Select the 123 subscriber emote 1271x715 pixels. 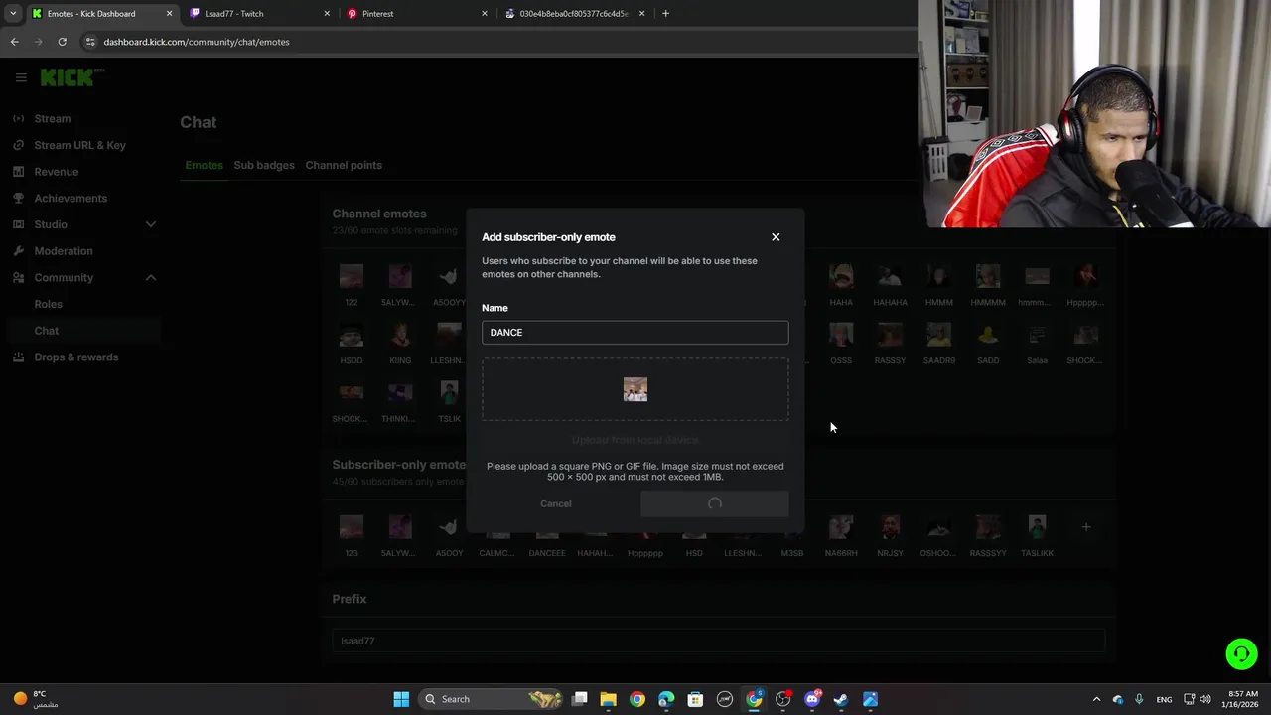352,527
